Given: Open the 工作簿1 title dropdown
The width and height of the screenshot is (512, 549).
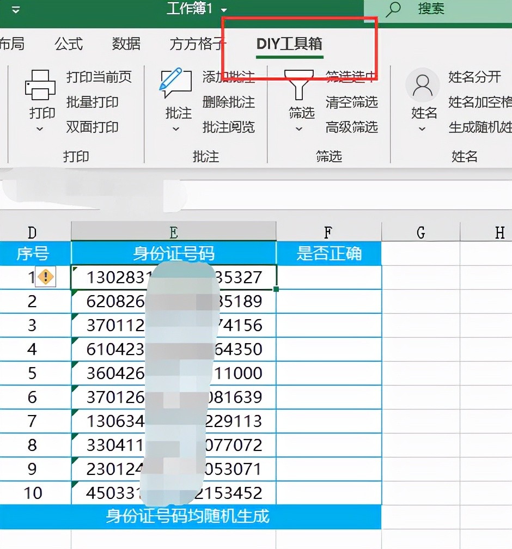Looking at the screenshot, I should 224,10.
